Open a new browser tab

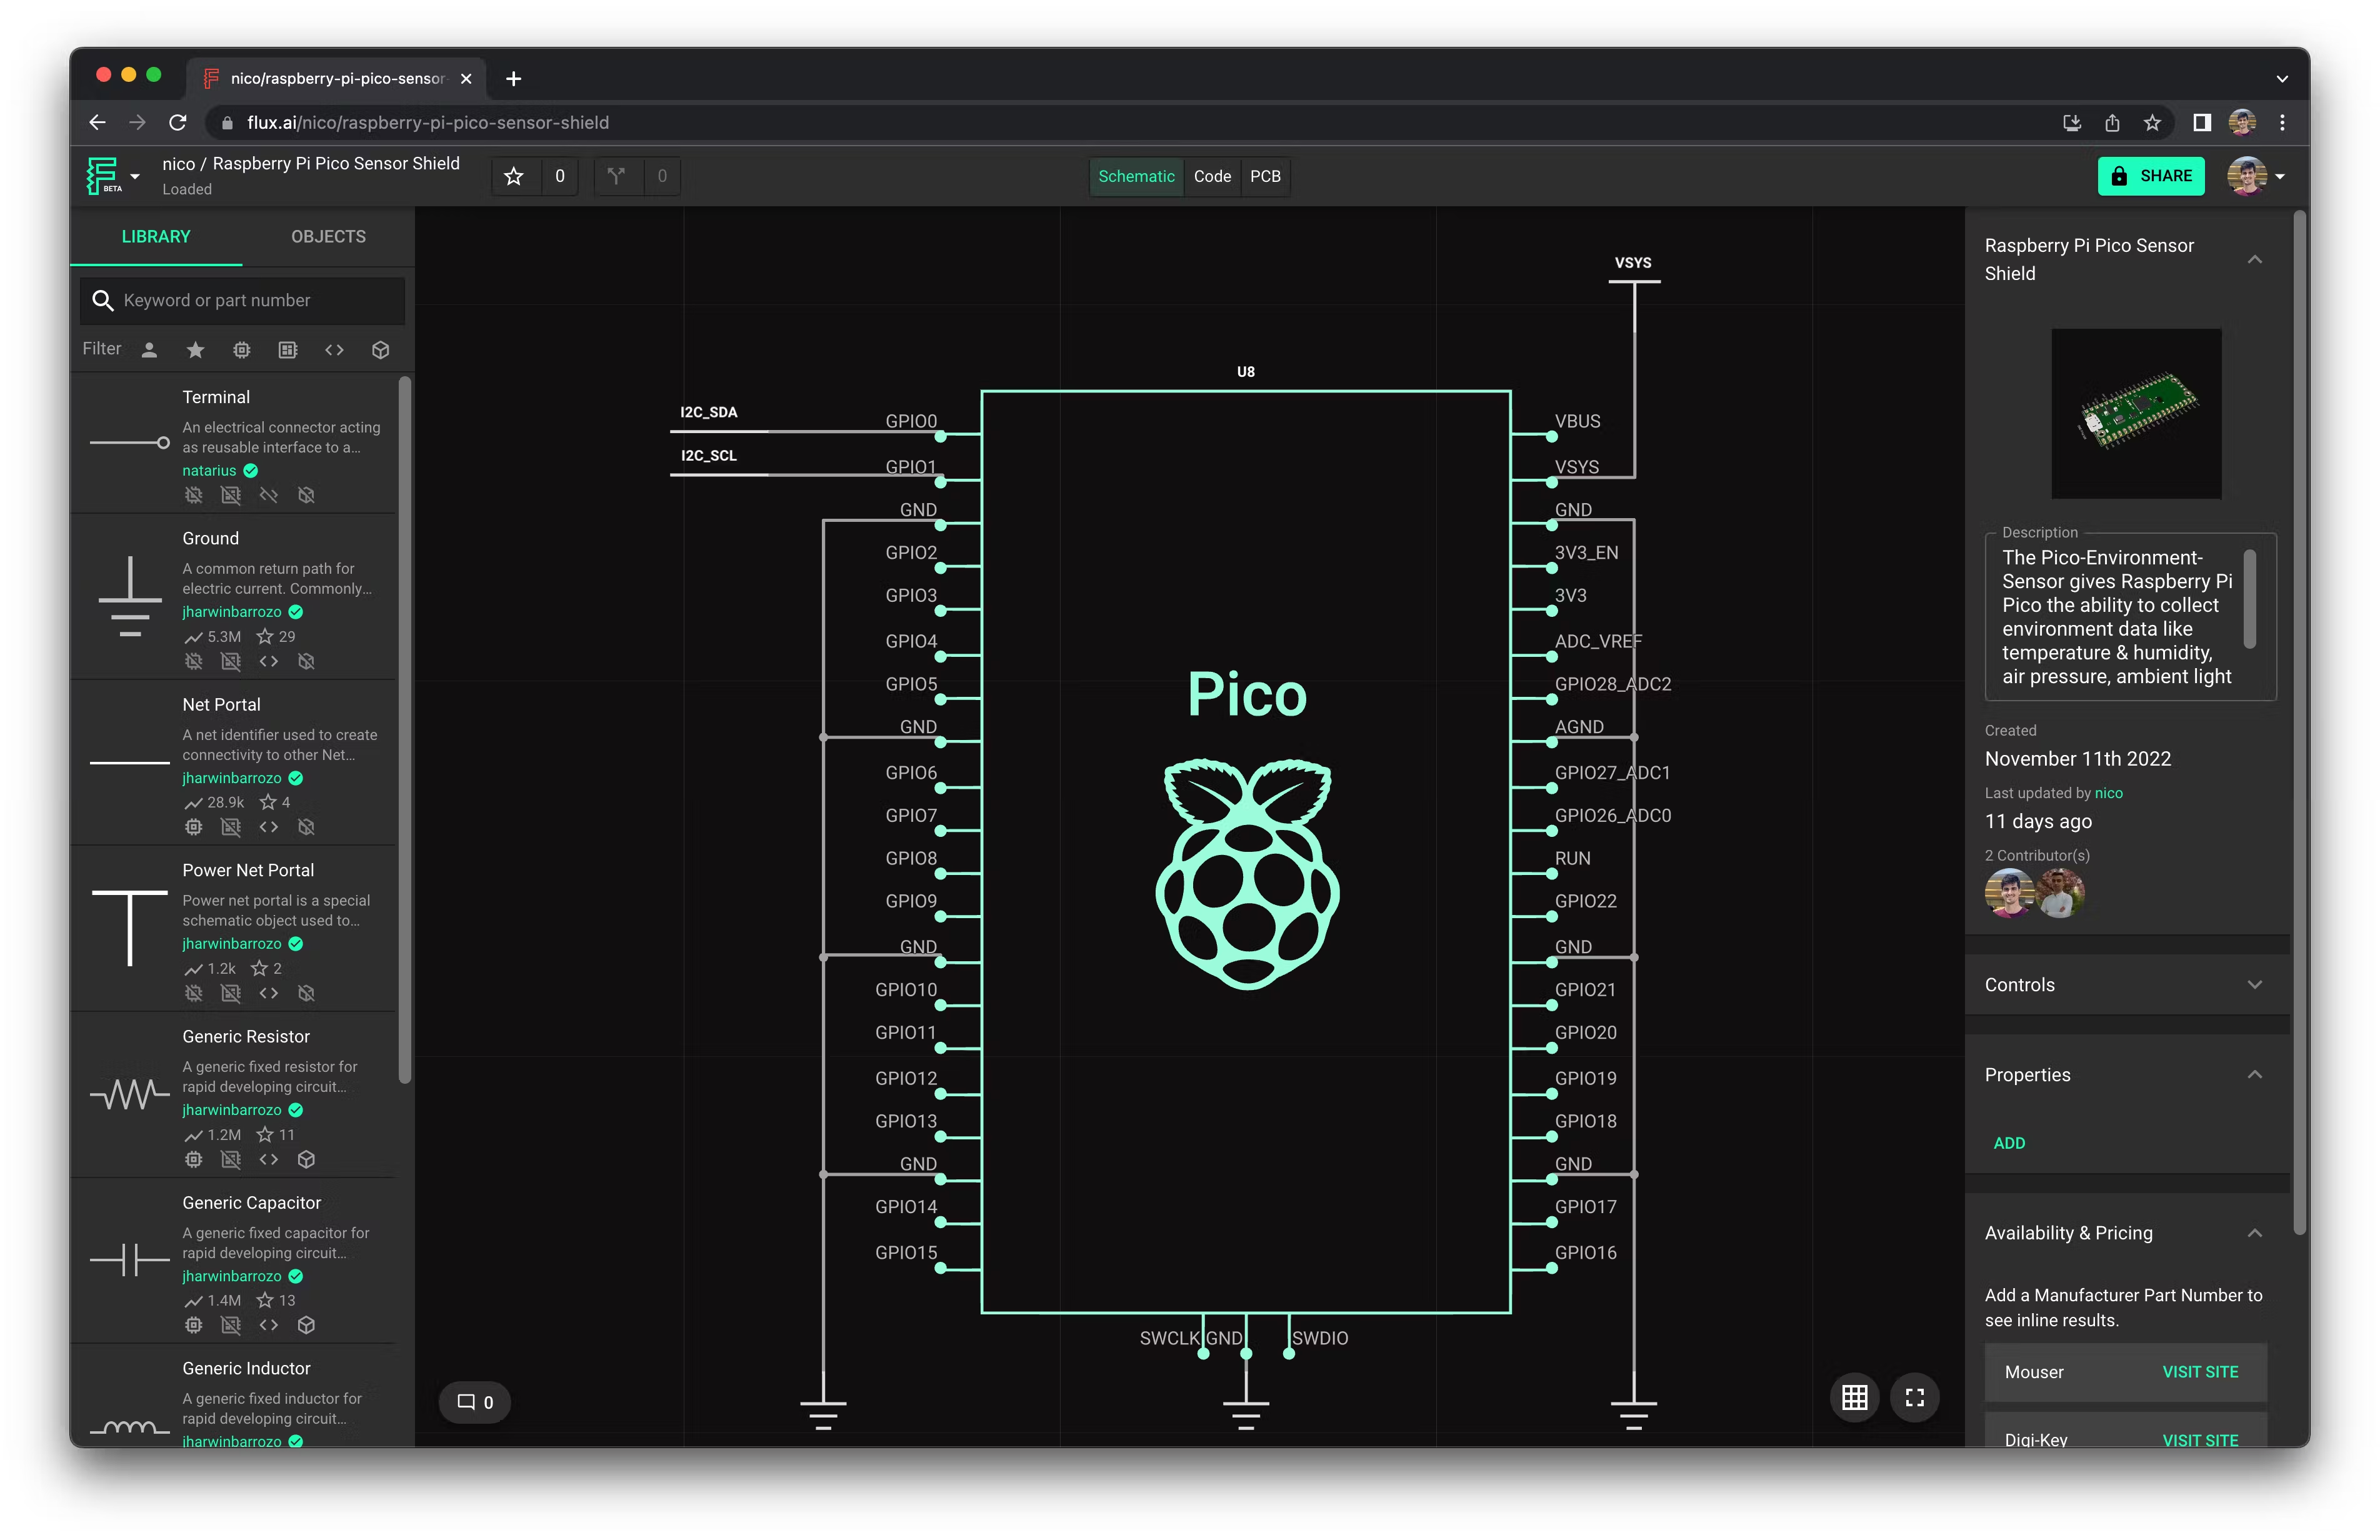pos(513,78)
